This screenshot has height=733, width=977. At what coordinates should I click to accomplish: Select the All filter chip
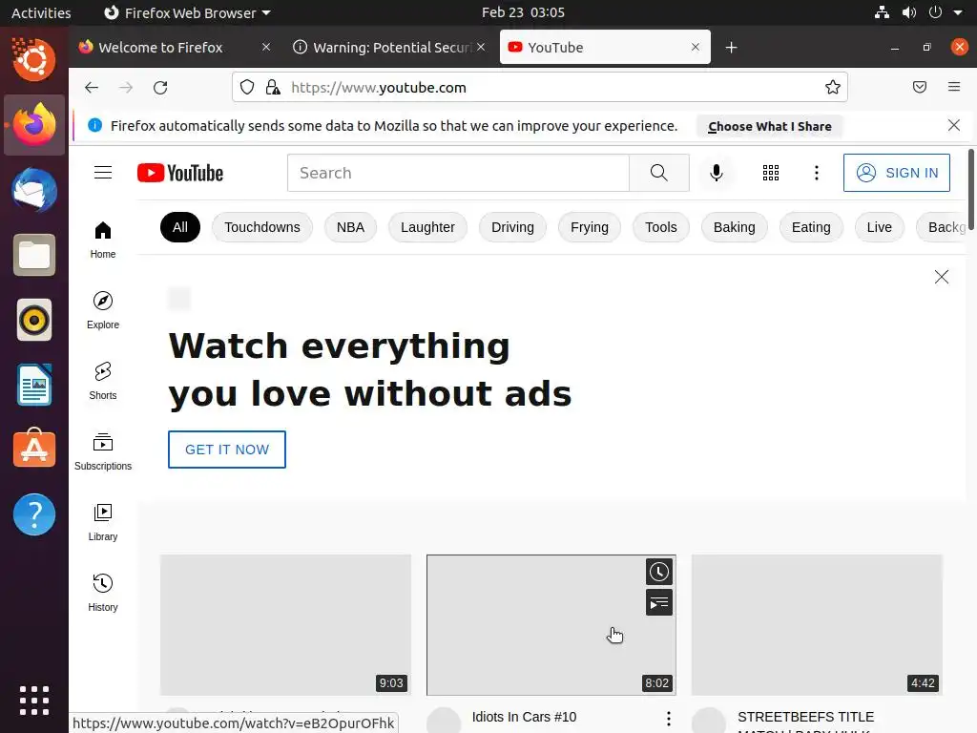[x=180, y=227]
